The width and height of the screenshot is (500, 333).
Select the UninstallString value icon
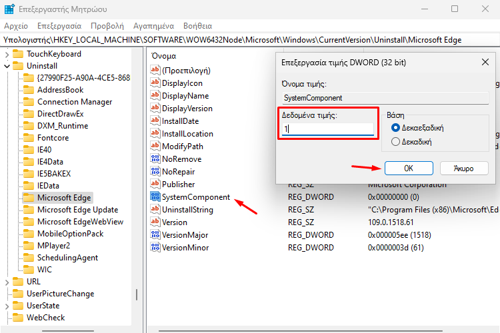point(155,209)
